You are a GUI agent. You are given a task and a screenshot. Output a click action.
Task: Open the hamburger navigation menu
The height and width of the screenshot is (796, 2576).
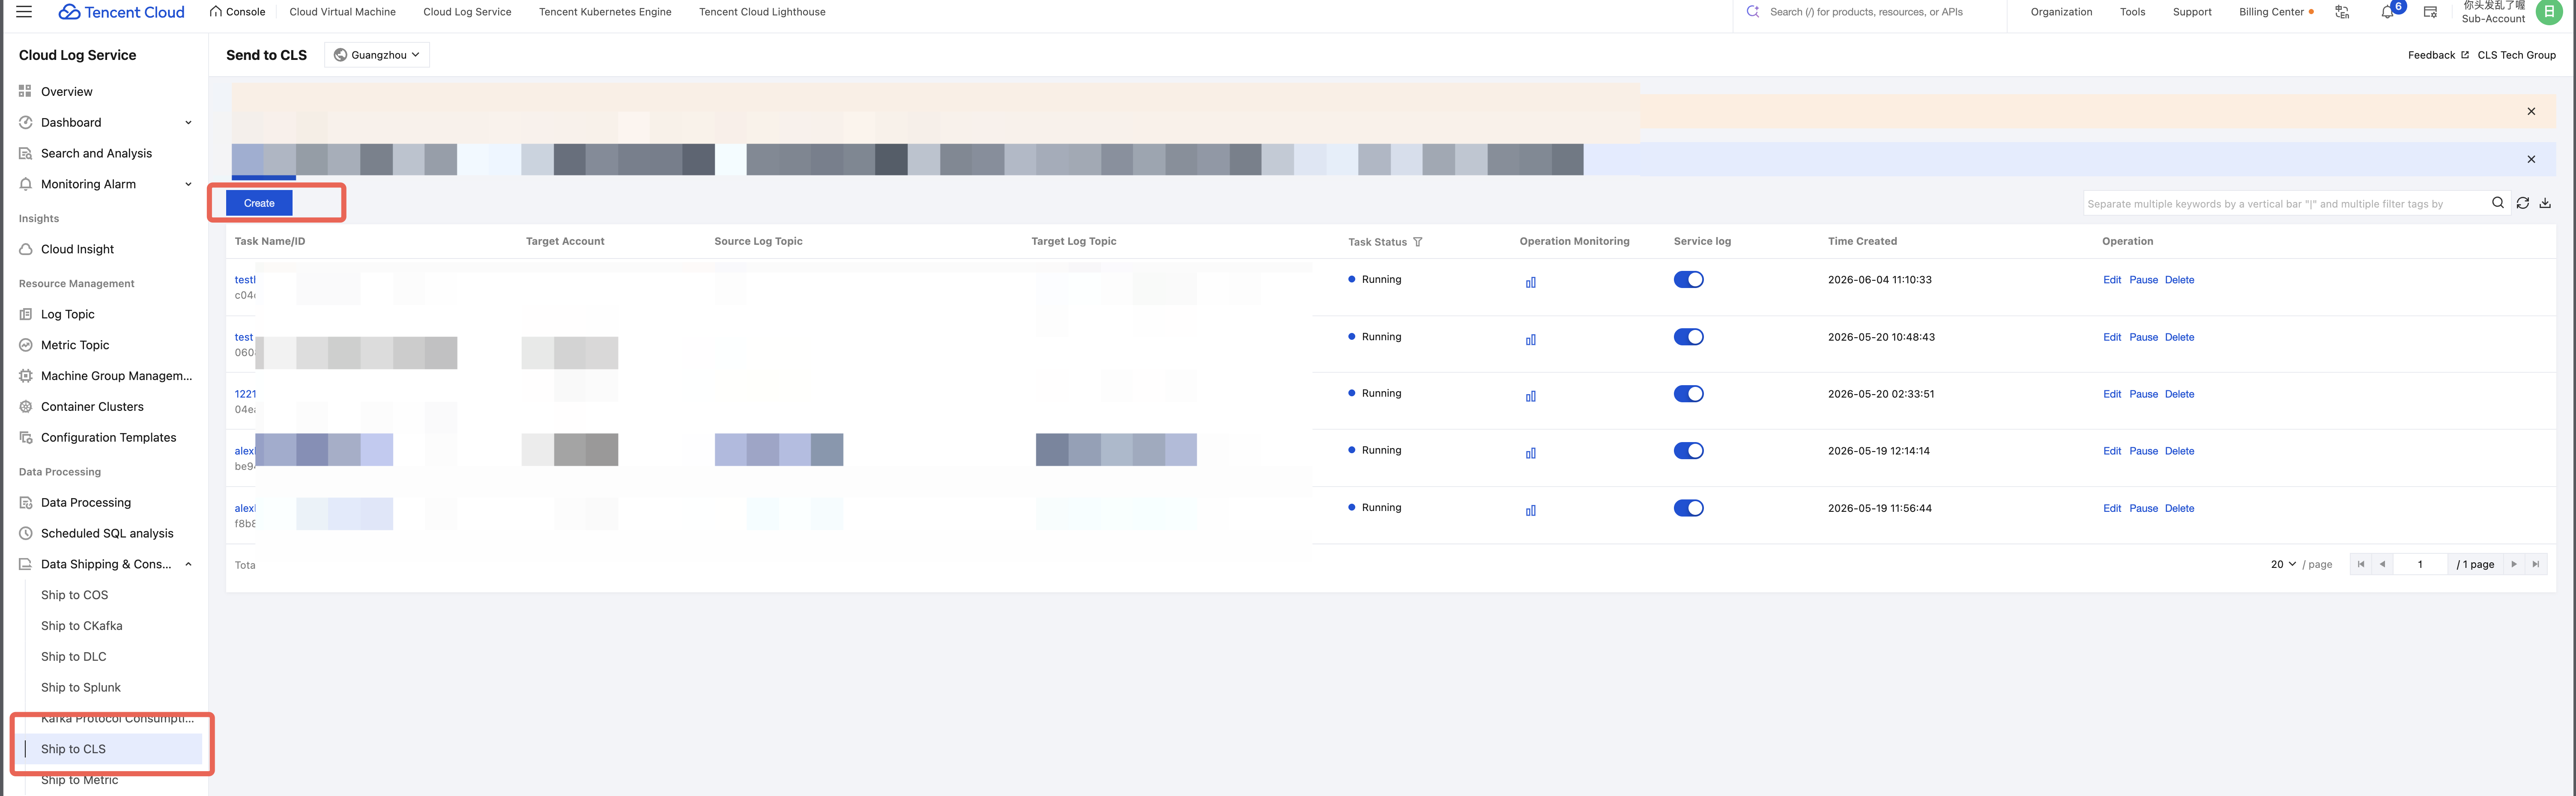[24, 12]
